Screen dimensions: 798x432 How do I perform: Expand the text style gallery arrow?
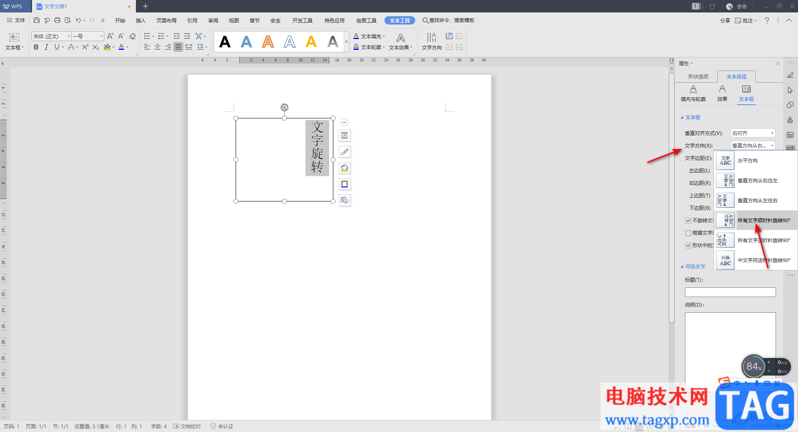click(346, 42)
